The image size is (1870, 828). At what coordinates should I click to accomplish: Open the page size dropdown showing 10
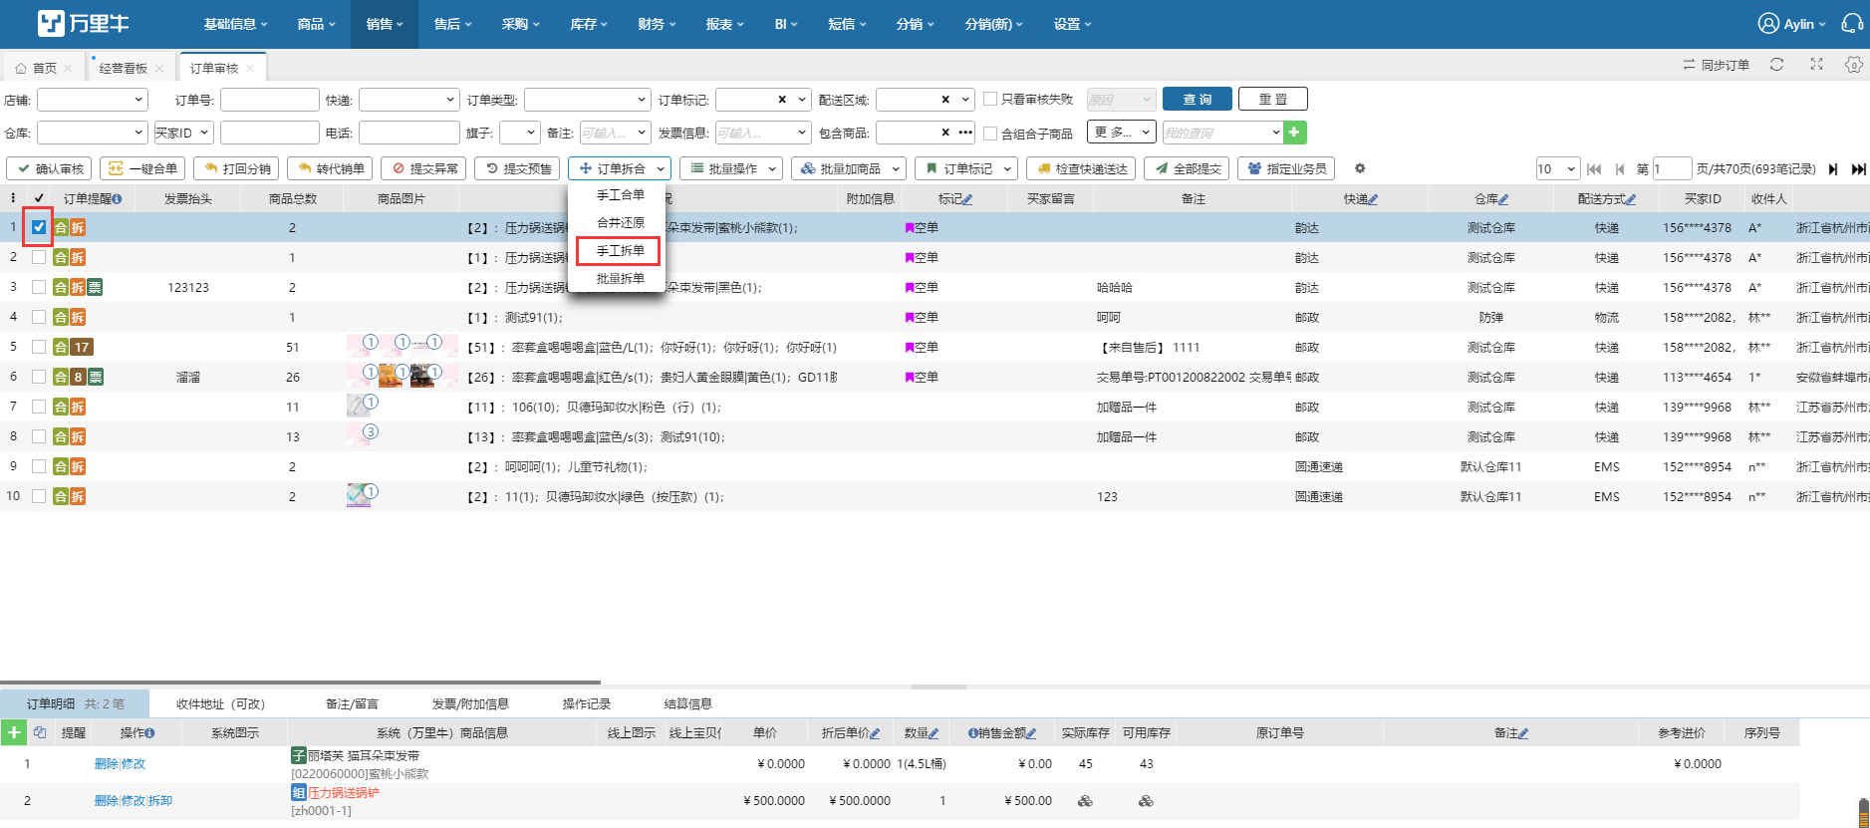1558,168
